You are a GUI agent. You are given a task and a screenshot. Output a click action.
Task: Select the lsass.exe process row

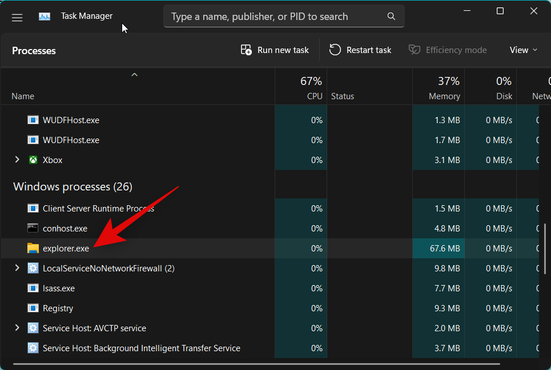59,288
